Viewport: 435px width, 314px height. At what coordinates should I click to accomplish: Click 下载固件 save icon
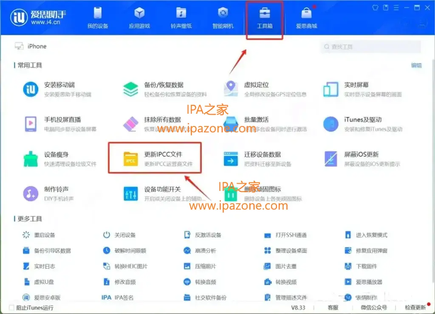point(348,266)
